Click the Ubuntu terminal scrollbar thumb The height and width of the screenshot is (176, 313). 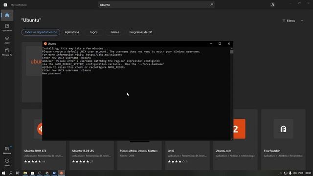click(x=231, y=52)
